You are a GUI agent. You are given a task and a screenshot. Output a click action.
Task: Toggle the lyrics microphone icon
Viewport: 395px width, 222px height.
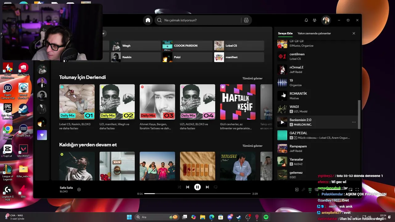(303, 190)
